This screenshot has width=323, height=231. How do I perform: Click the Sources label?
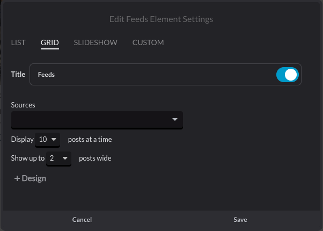point(23,105)
